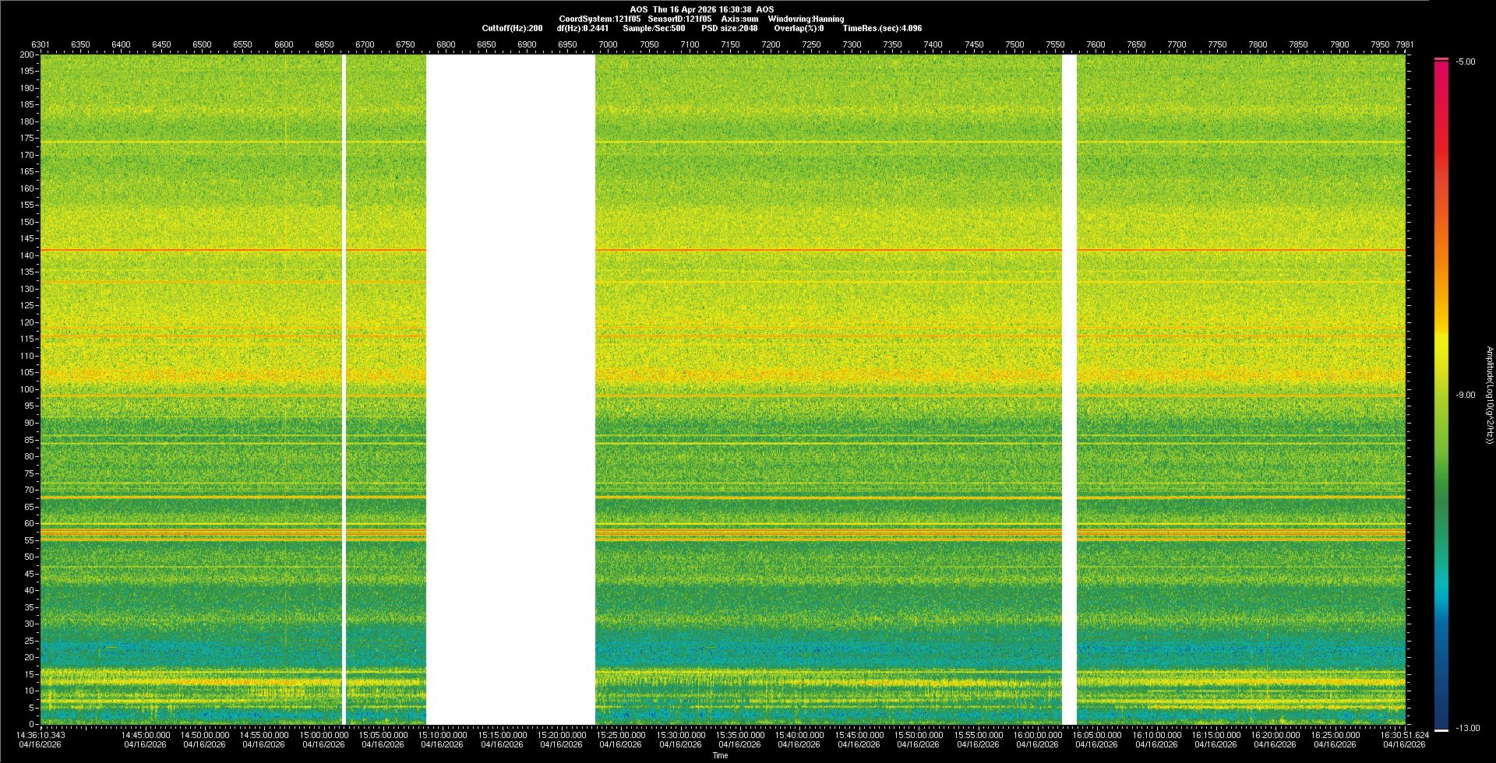
Task: Click the 200 Hz label on frequency axis
Action: [x=26, y=55]
